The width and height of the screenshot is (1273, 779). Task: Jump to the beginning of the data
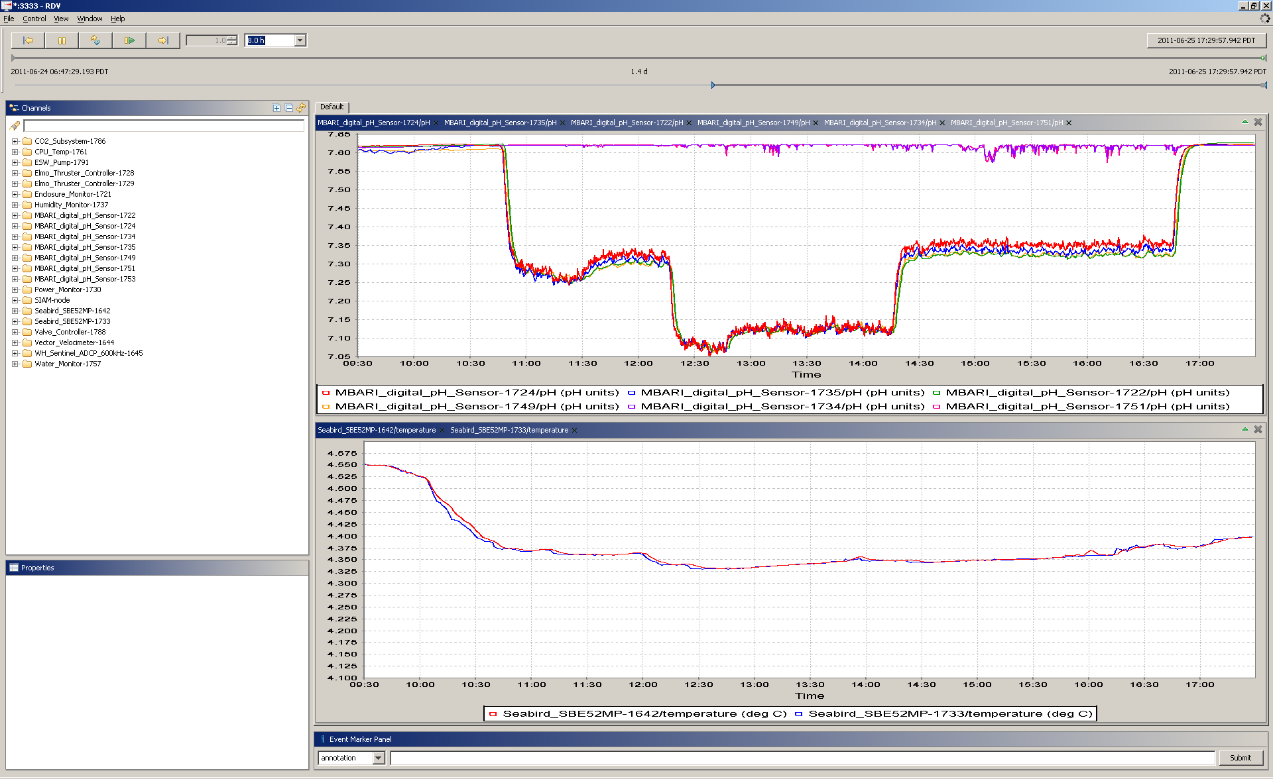pyautogui.click(x=28, y=40)
